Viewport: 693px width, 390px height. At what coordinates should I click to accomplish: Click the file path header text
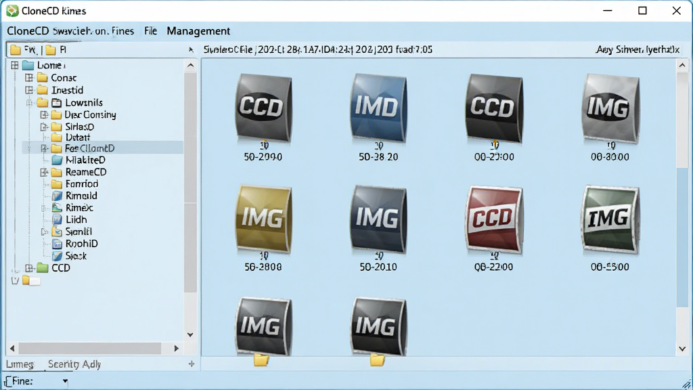[318, 49]
